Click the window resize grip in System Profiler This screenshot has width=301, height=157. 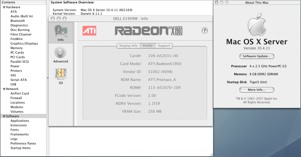tap(211, 155)
